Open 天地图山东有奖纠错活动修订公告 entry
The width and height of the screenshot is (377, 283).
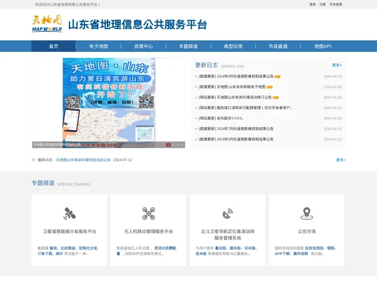(x=235, y=97)
